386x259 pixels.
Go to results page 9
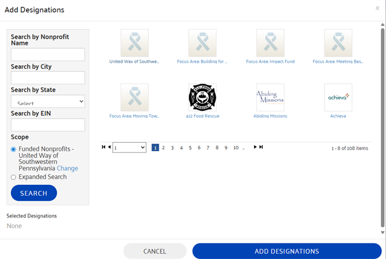[226, 148]
